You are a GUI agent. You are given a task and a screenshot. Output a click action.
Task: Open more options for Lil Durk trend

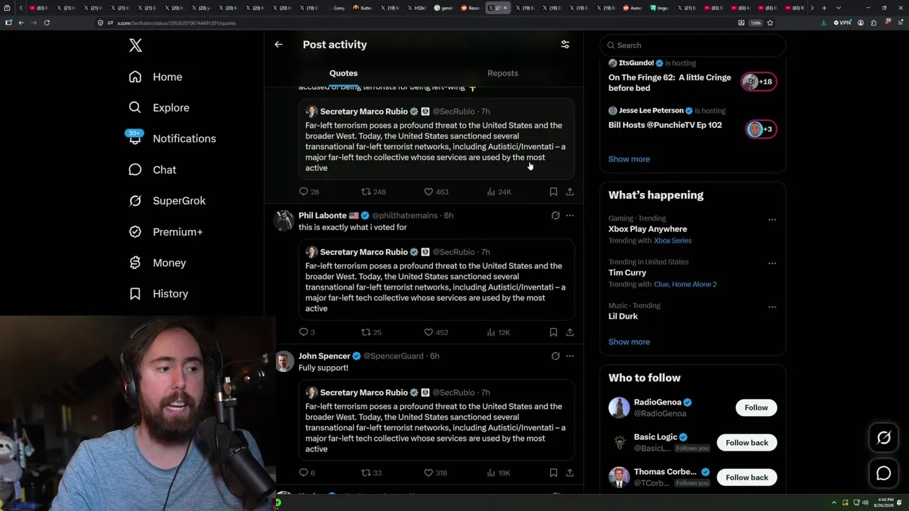[772, 307]
